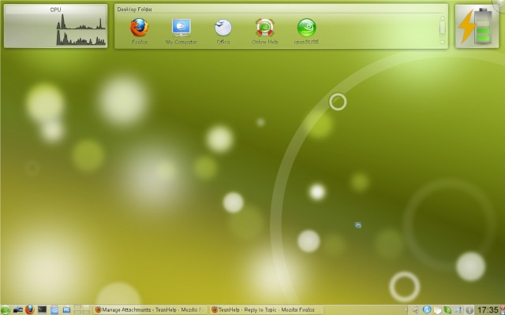Click the 17:35 digital clock
The width and height of the screenshot is (505, 315).
click(488, 309)
